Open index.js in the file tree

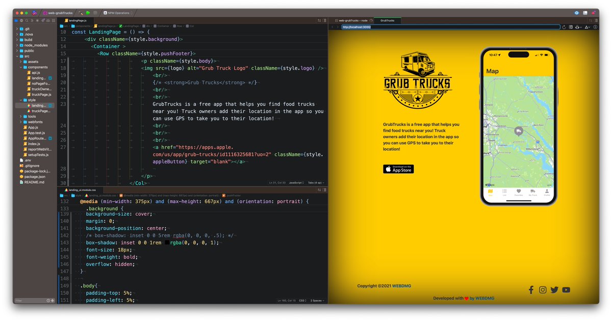32,144
